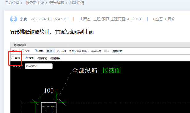Click the 0回答 answer count

[170, 19]
